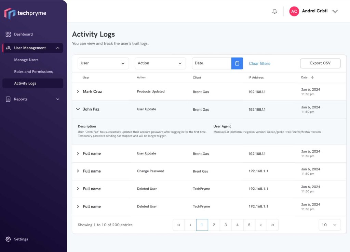Open the rows-per-page dropdown showing 10
This screenshot has width=350, height=252.
coord(329,225)
